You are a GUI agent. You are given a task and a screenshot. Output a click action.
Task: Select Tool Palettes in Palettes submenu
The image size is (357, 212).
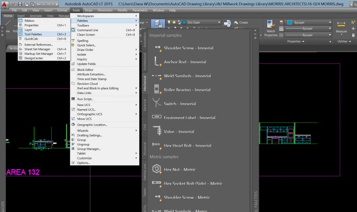pyautogui.click(x=44, y=34)
